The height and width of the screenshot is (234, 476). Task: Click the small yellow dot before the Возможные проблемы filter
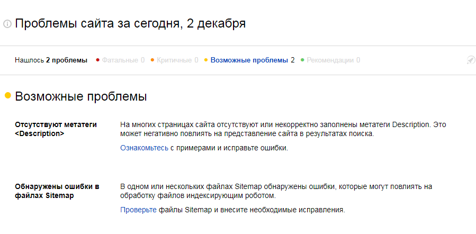pyautogui.click(x=206, y=60)
